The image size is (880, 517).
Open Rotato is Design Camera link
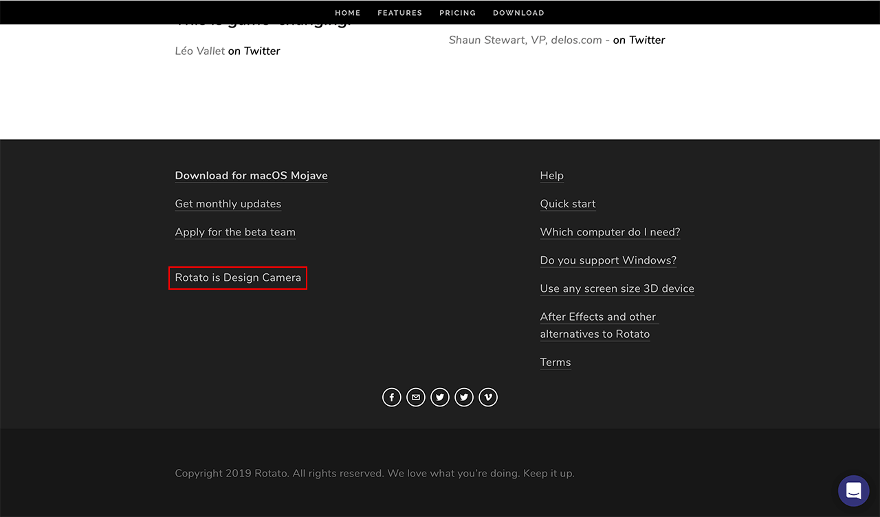tap(238, 278)
